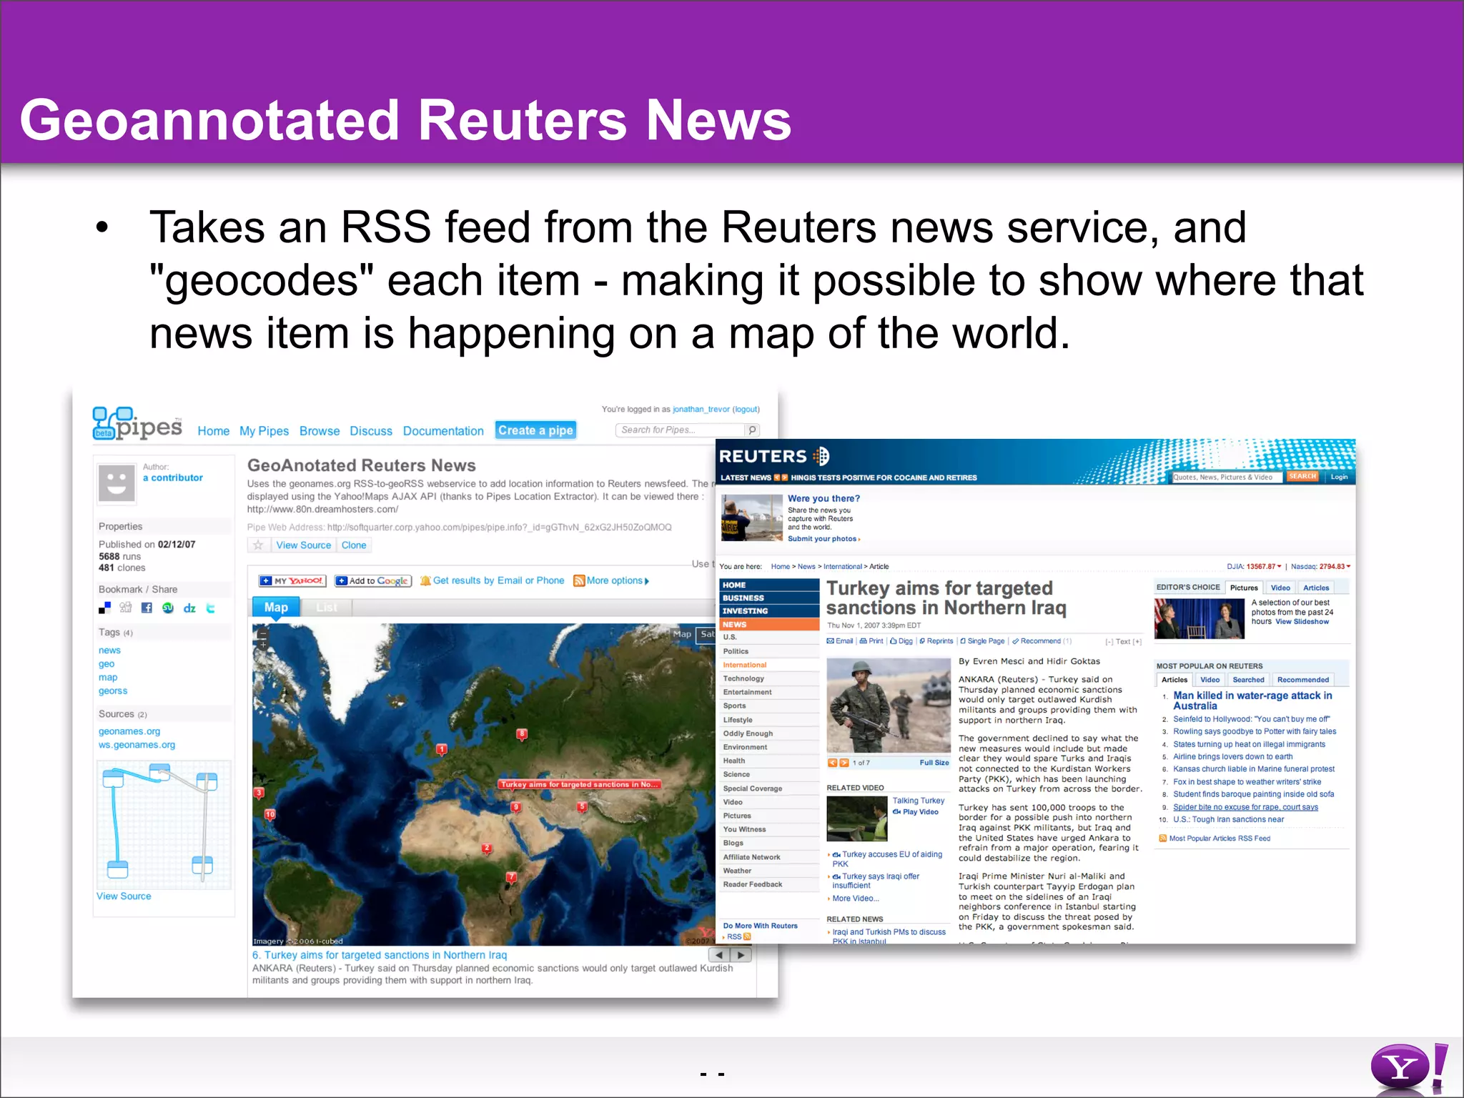The image size is (1464, 1098).
Task: Click the star favorite icon beside View Source
Action: [x=258, y=545]
